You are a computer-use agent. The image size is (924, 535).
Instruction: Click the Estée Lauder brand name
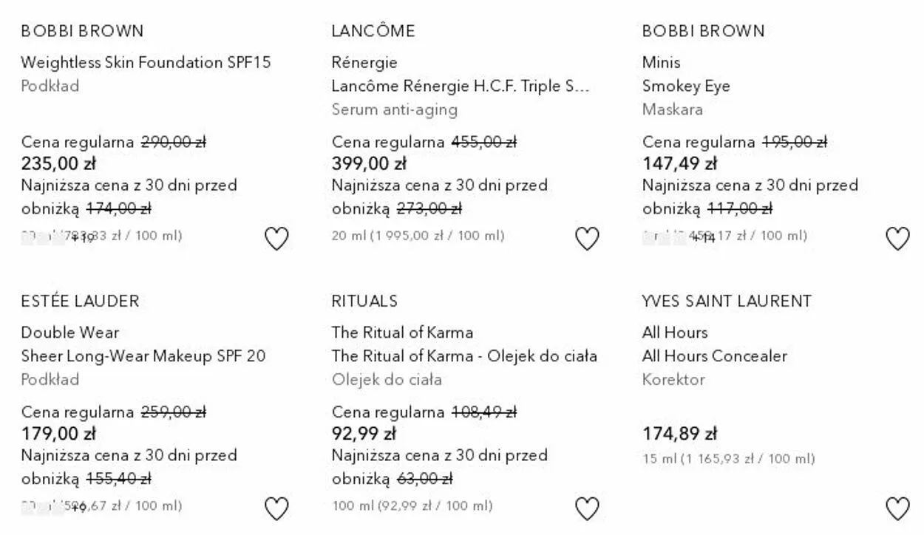(80, 301)
